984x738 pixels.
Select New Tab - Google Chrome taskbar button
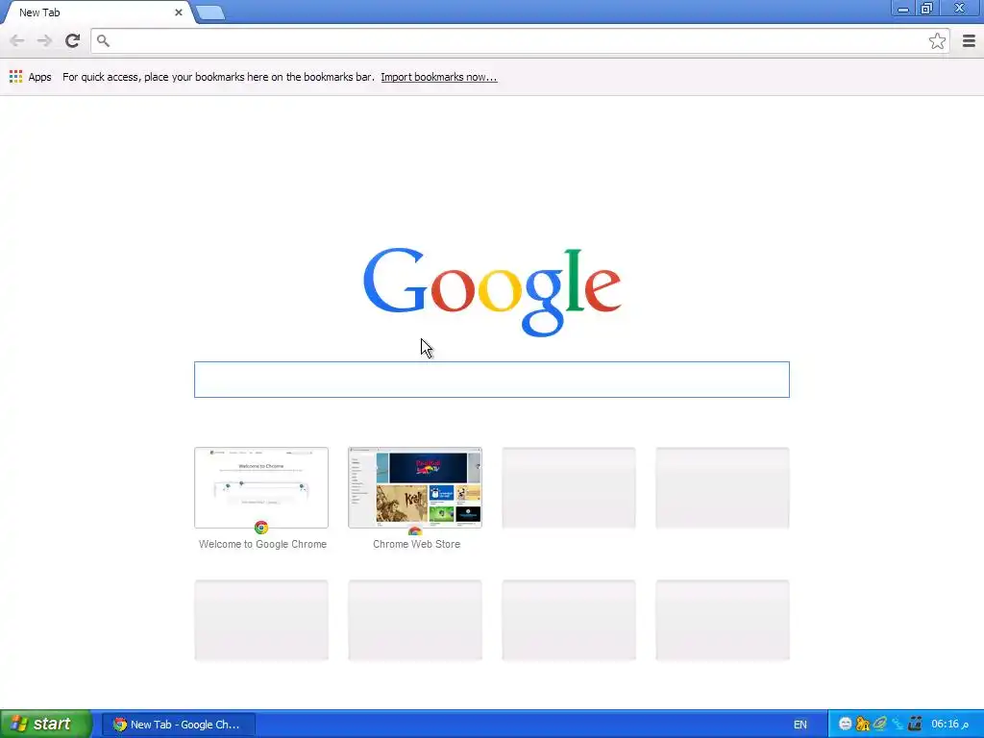pos(178,725)
